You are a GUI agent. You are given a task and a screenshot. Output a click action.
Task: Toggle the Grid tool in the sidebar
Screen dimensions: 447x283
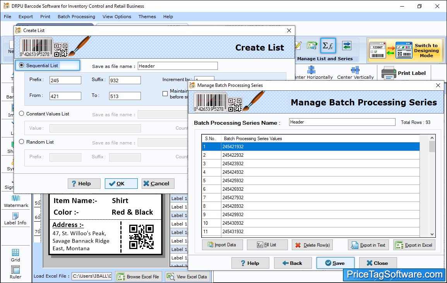15,256
